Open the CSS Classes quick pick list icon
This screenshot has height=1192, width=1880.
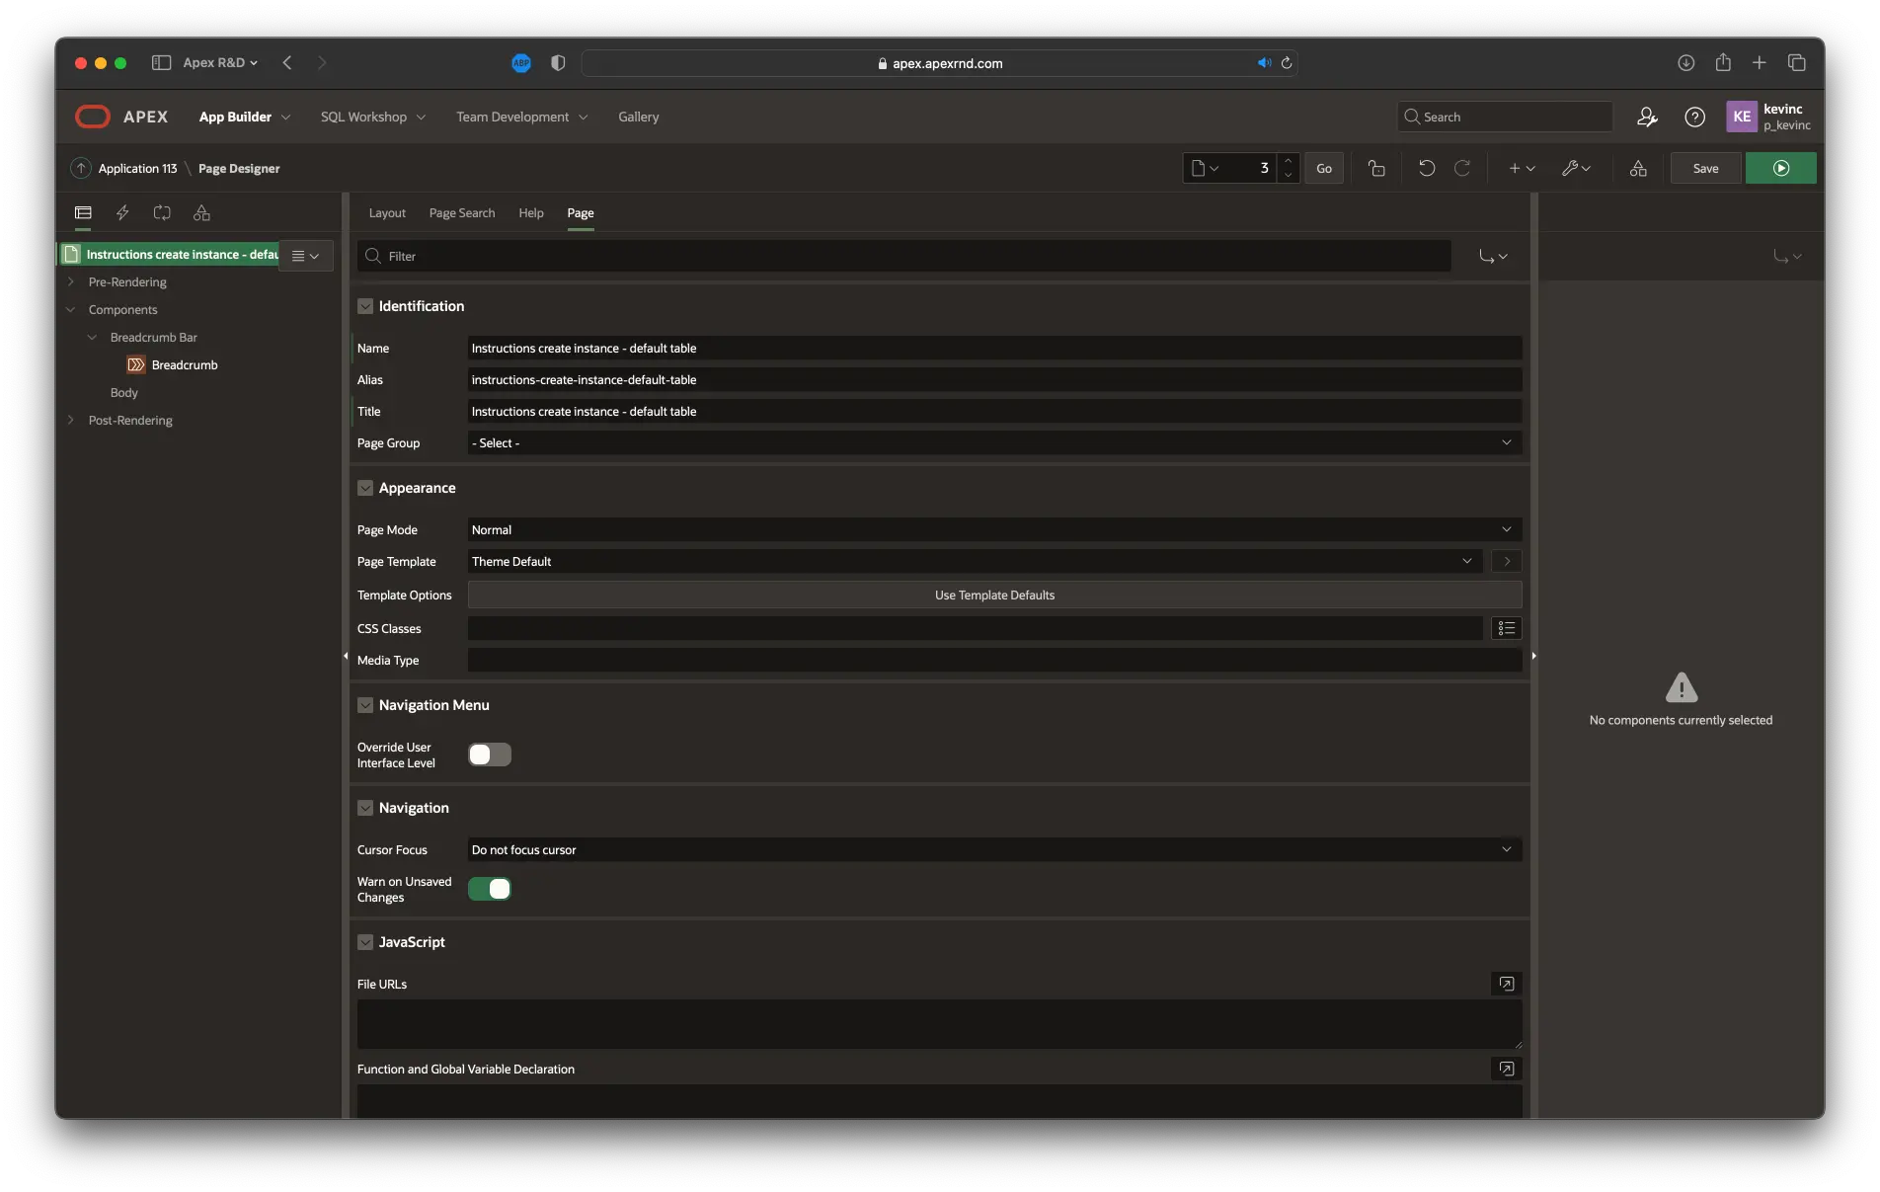tap(1506, 628)
